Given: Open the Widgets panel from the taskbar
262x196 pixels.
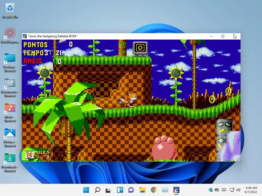Looking at the screenshot, I should [x=120, y=190].
